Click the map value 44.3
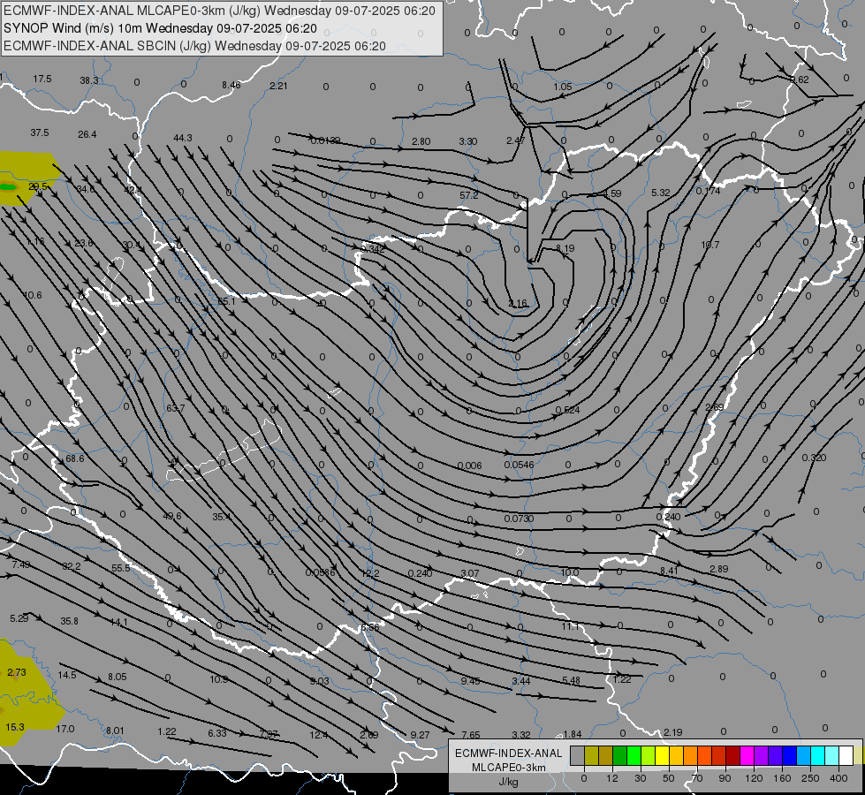The width and height of the screenshot is (865, 795). 183,138
